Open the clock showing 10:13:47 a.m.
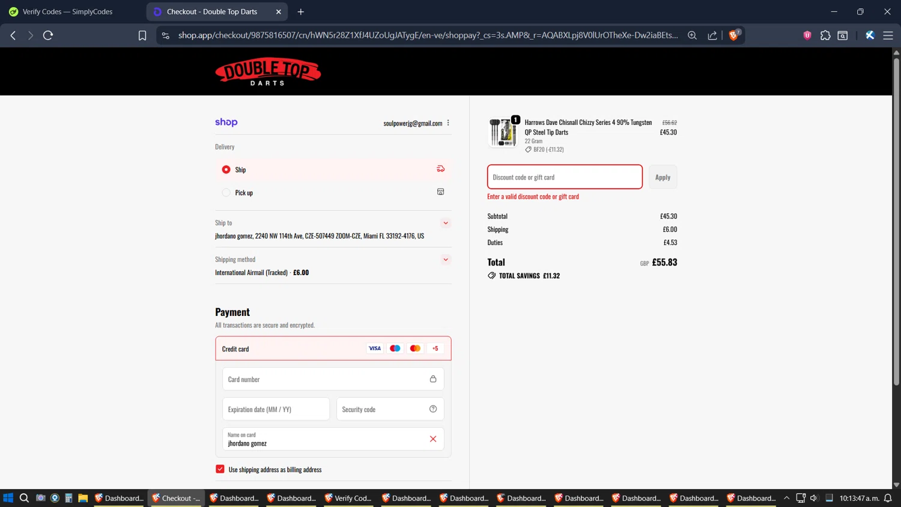The image size is (901, 507). pyautogui.click(x=860, y=498)
